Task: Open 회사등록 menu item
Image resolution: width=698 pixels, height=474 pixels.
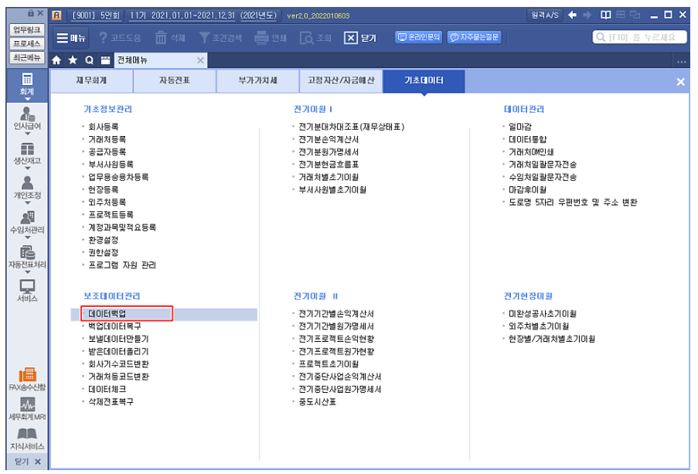Action: pyautogui.click(x=104, y=127)
